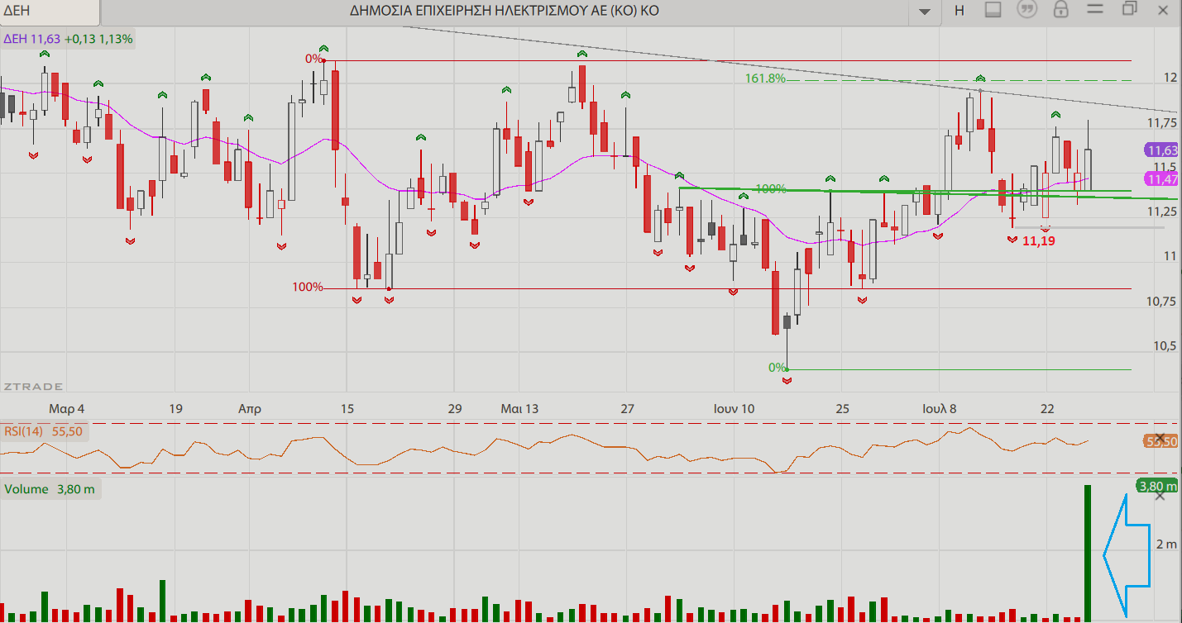This screenshot has width=1182, height=623.
Task: Click the ΔΕΗ 11,63 price legend
Action: (x=68, y=38)
